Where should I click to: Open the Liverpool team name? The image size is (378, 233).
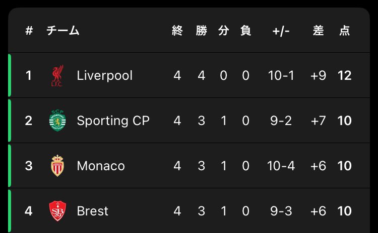[105, 76]
